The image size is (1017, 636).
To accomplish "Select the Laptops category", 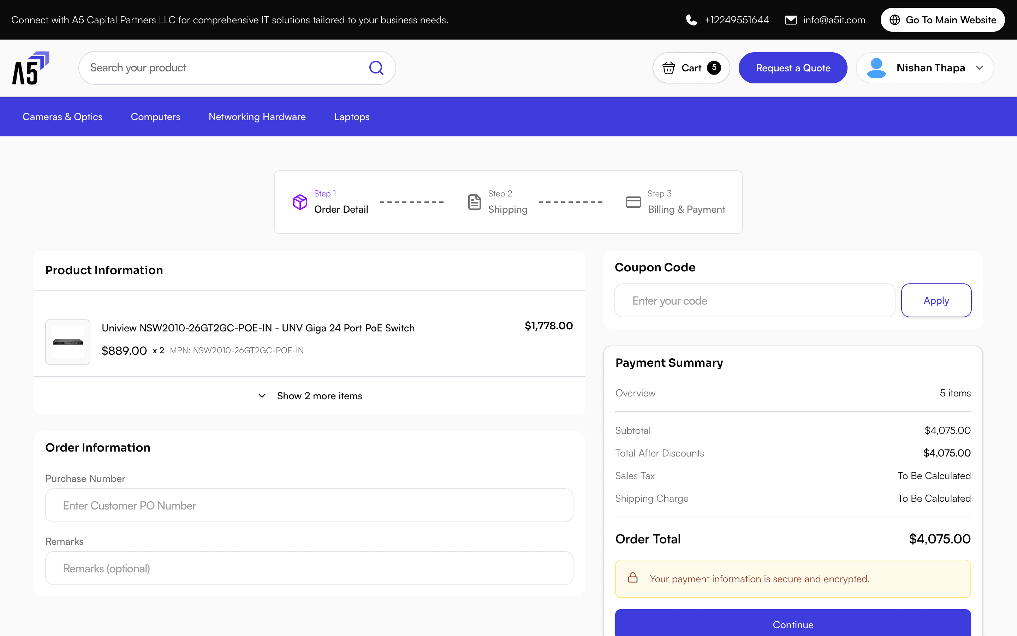I will click(352, 117).
